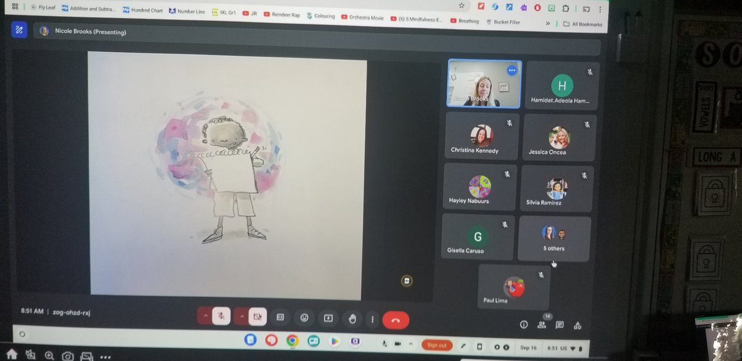Open the blue app in the shelf
The height and width of the screenshot is (361, 742).
(x=250, y=339)
